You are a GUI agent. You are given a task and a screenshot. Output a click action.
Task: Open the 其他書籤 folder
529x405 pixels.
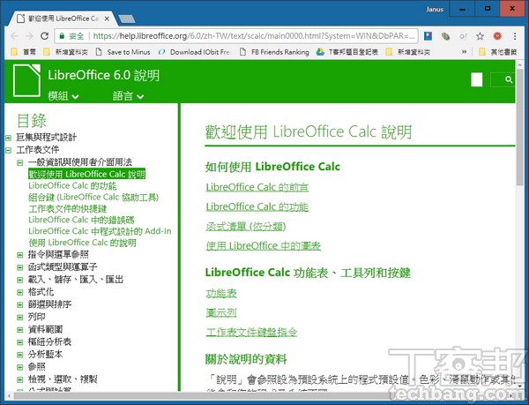click(x=497, y=52)
